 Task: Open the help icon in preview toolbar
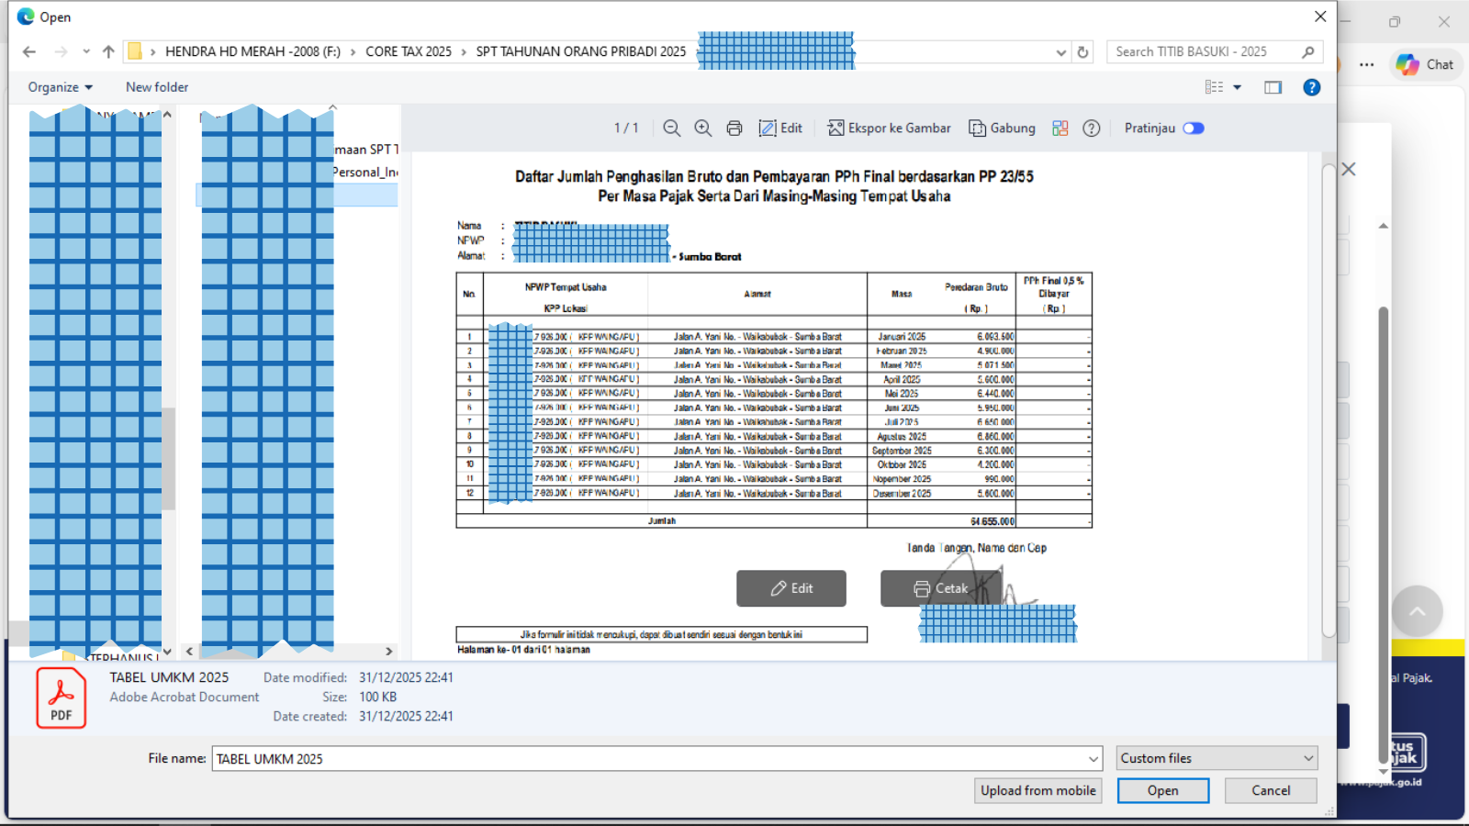tap(1092, 128)
